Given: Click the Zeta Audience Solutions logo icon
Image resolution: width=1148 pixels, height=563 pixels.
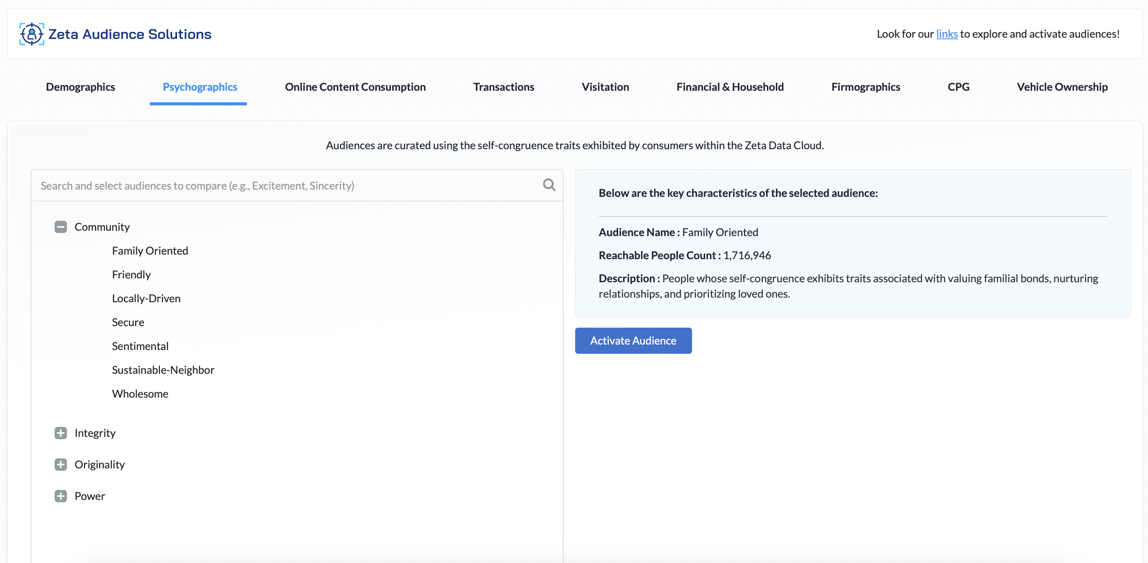Looking at the screenshot, I should (31, 34).
